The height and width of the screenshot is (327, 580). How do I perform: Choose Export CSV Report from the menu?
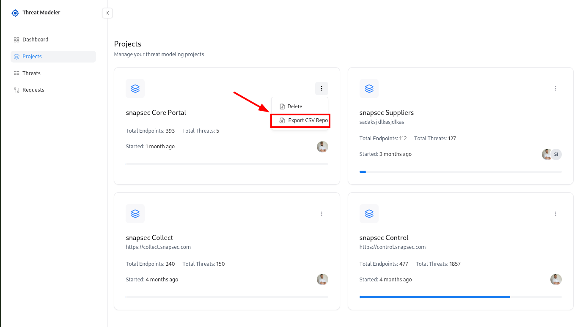[300, 121]
